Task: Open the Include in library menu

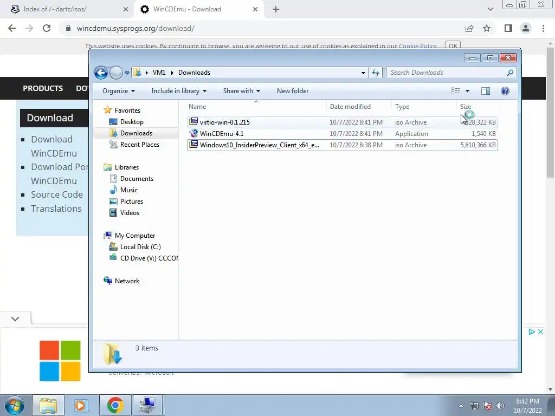Action: click(x=179, y=91)
